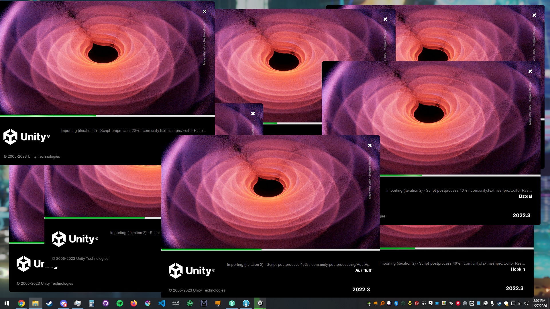Click the microphone tray icon
The image size is (550, 309).
492,303
